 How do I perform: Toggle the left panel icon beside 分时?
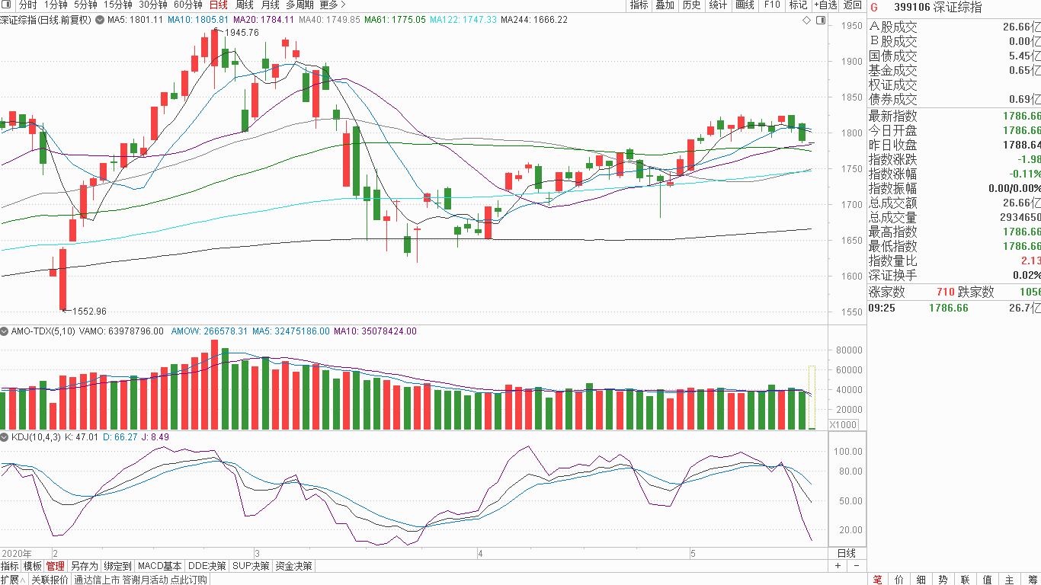pos(8,5)
